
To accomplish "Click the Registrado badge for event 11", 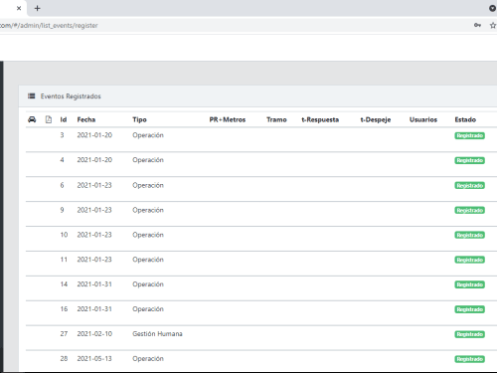I will pyautogui.click(x=469, y=260).
